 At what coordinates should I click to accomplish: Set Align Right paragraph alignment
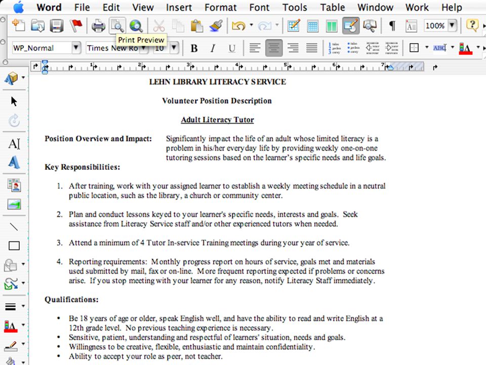click(293, 48)
